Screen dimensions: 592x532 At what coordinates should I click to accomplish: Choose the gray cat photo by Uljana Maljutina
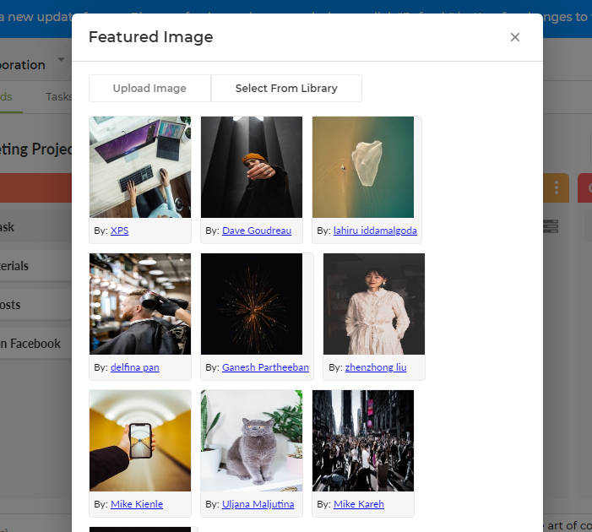click(252, 441)
